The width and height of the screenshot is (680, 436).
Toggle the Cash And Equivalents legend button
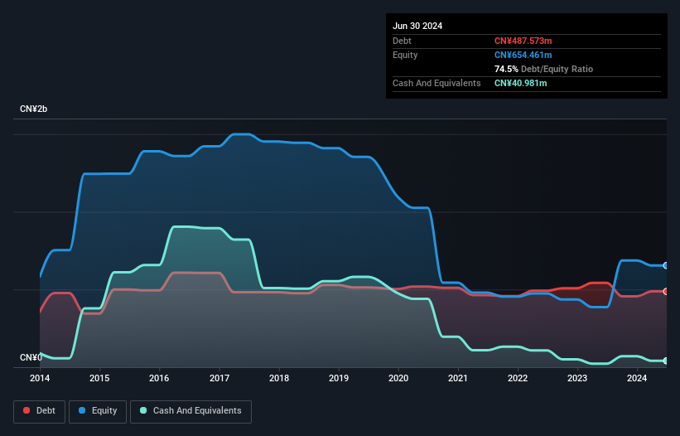[190, 411]
